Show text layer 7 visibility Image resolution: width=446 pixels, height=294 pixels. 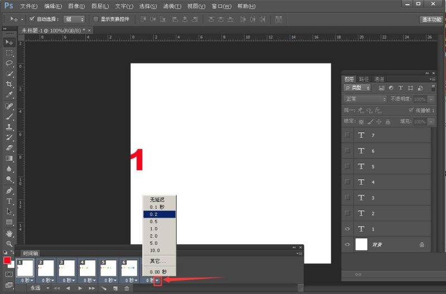[x=348, y=135]
